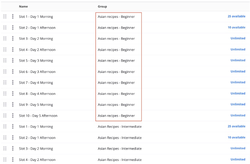Open the three-dot menu for Slot 6 - Day 3 Afternoon
Screen dimensions: 250x164
click(x=13, y=72)
